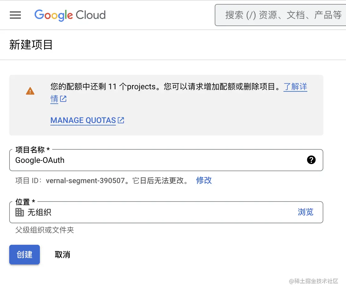Click the 位置 field showing 无组织
Screen dimensions: 346x292
click(x=153, y=212)
